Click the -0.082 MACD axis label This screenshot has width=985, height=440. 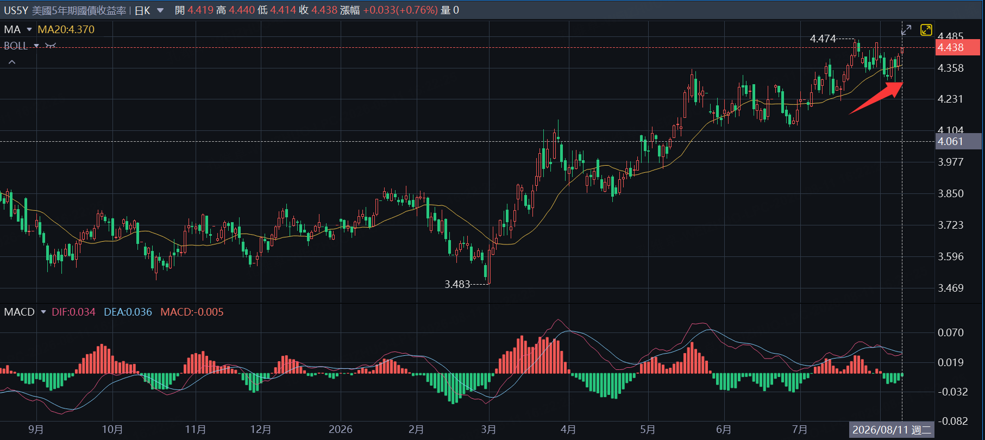click(x=952, y=421)
